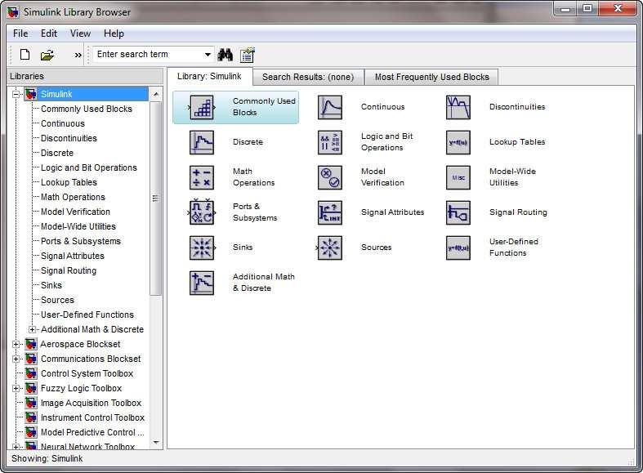
Task: Click the libraries vertical scrollbar thumb
Action: (155, 199)
